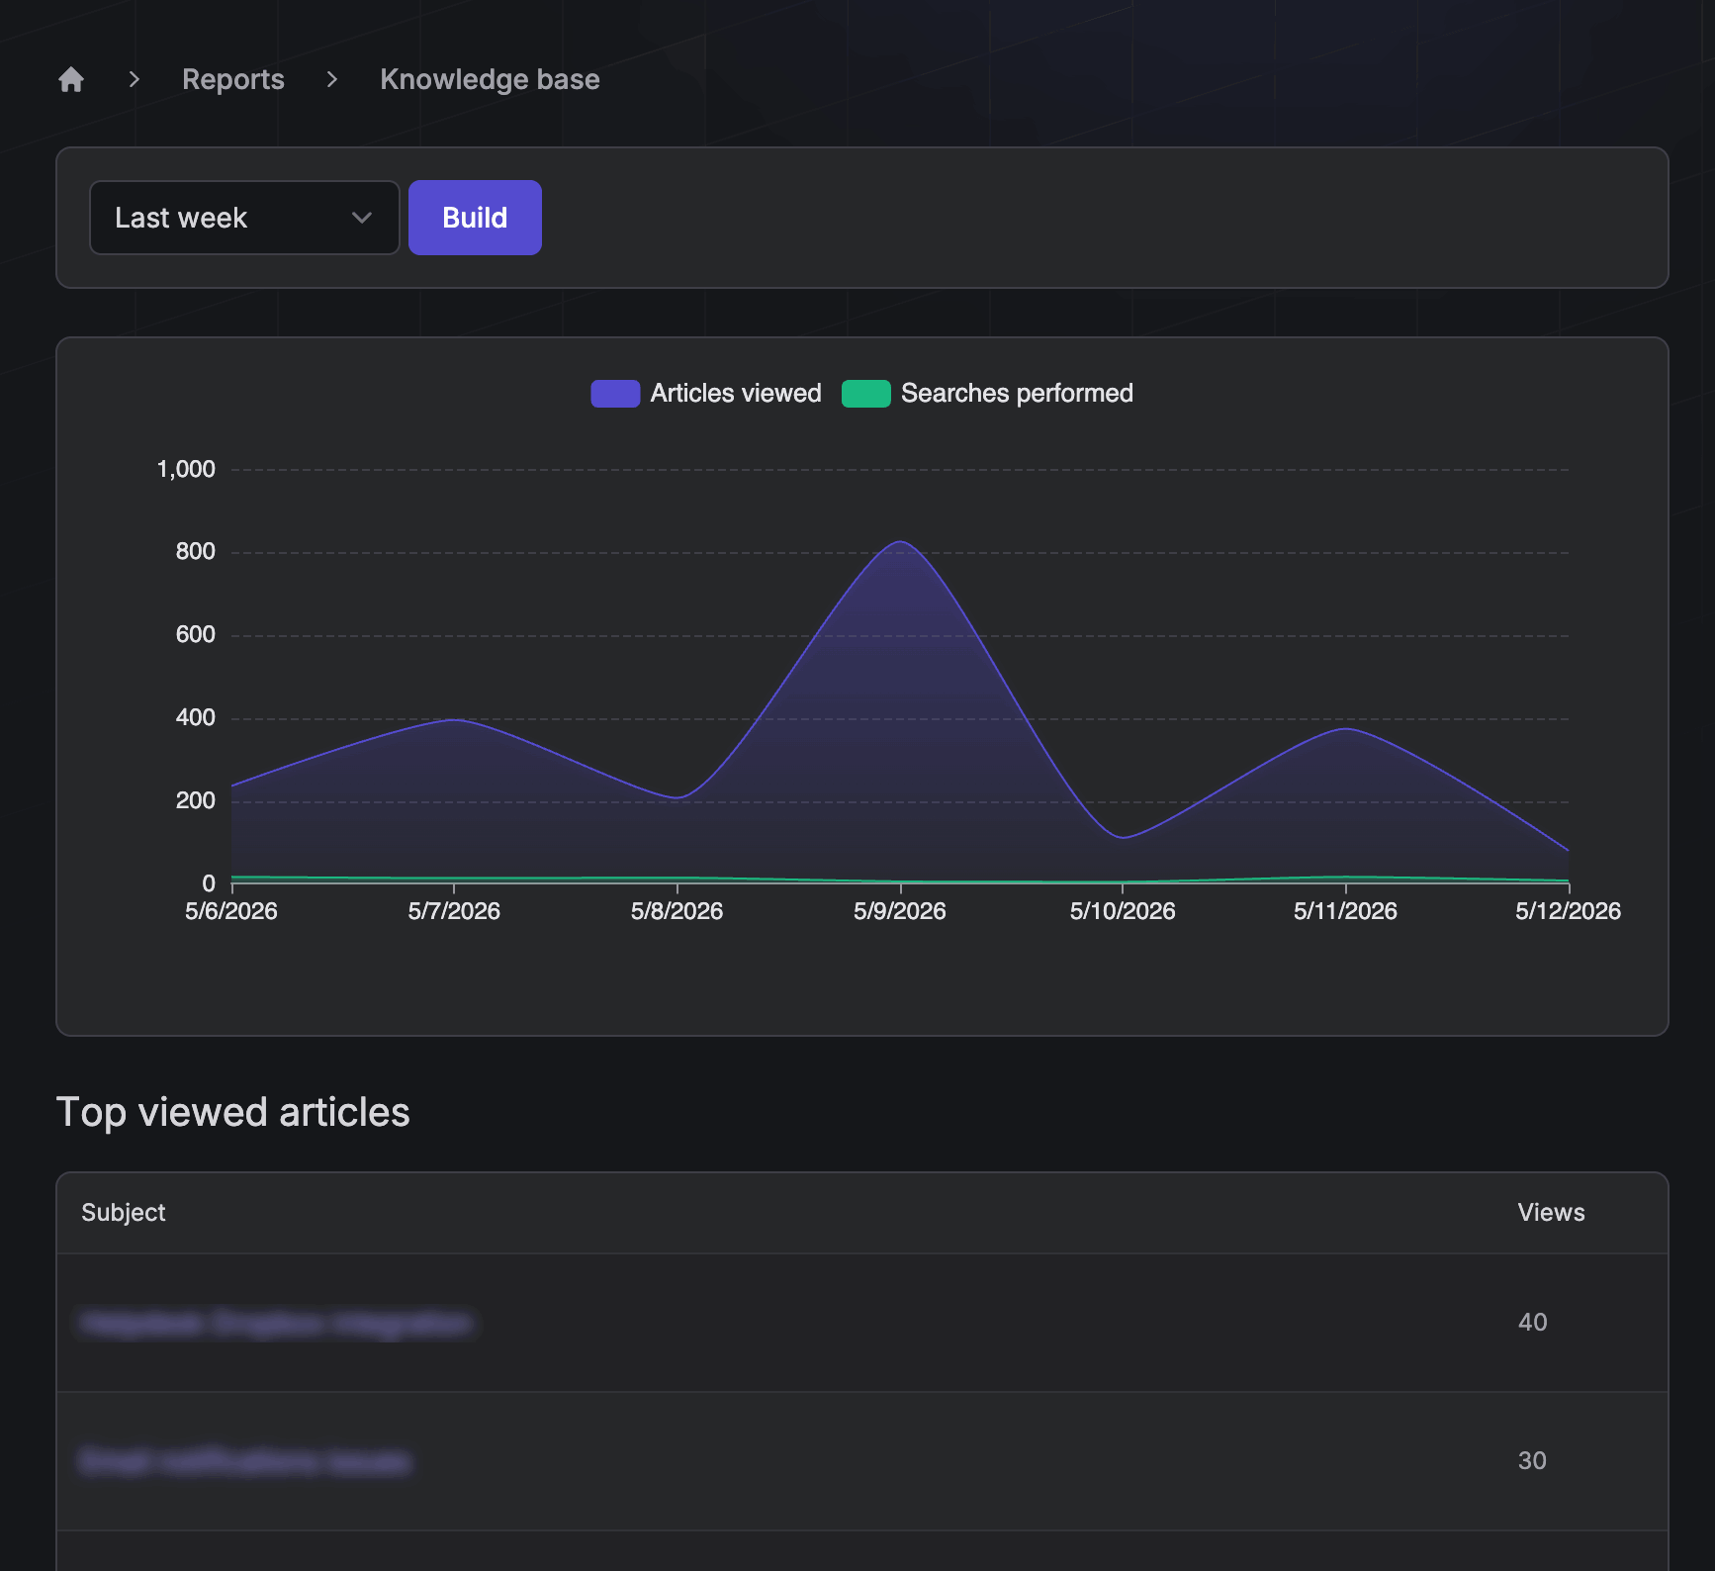Click the Top viewed articles heading
Screen dimensions: 1715x1571
[232, 1112]
